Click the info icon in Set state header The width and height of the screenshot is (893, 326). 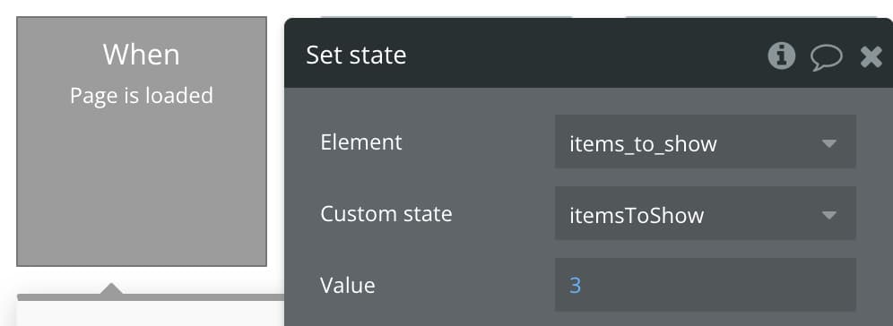pos(782,56)
